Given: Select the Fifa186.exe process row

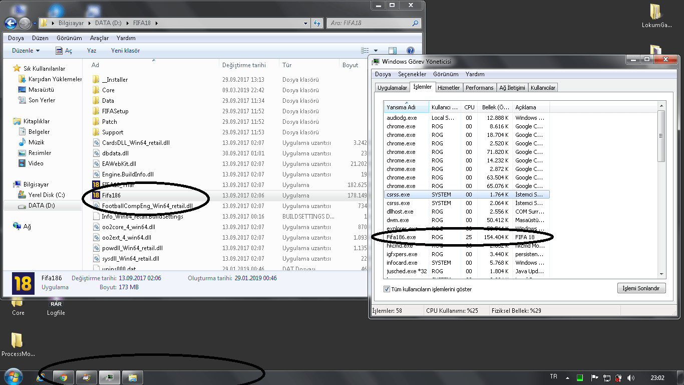Looking at the screenshot, I should pos(467,237).
